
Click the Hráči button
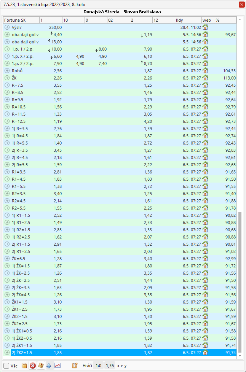(87, 366)
